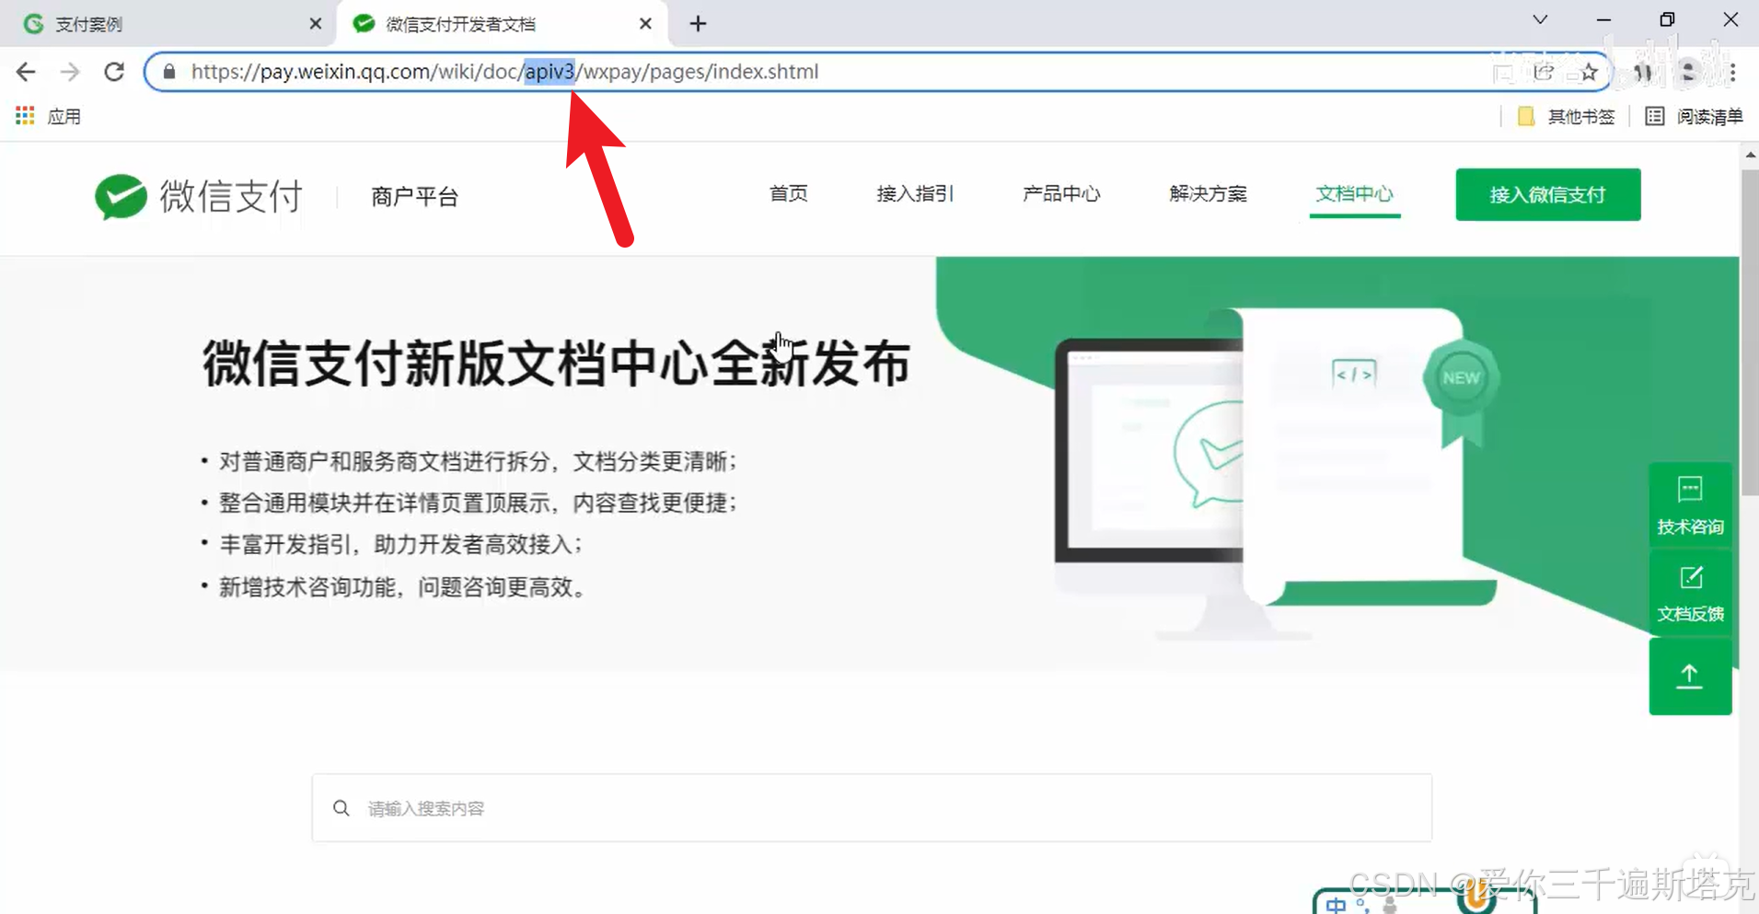Close the 微信支付开发者文档 tab
Viewport: 1759px width, 914px height.
click(x=645, y=24)
